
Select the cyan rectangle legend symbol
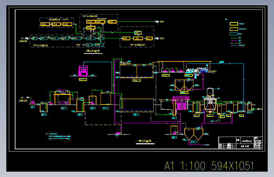(x=234, y=34)
